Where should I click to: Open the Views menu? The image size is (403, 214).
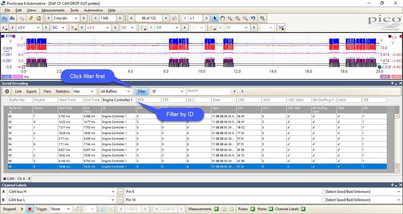coord(31,10)
